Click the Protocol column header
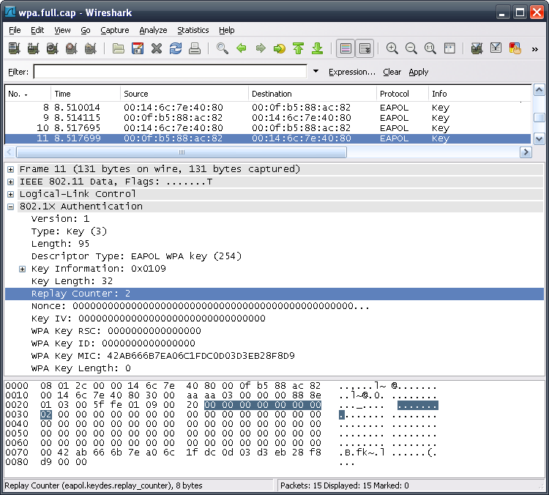Screen dimensions: 549x495 [x=403, y=94]
